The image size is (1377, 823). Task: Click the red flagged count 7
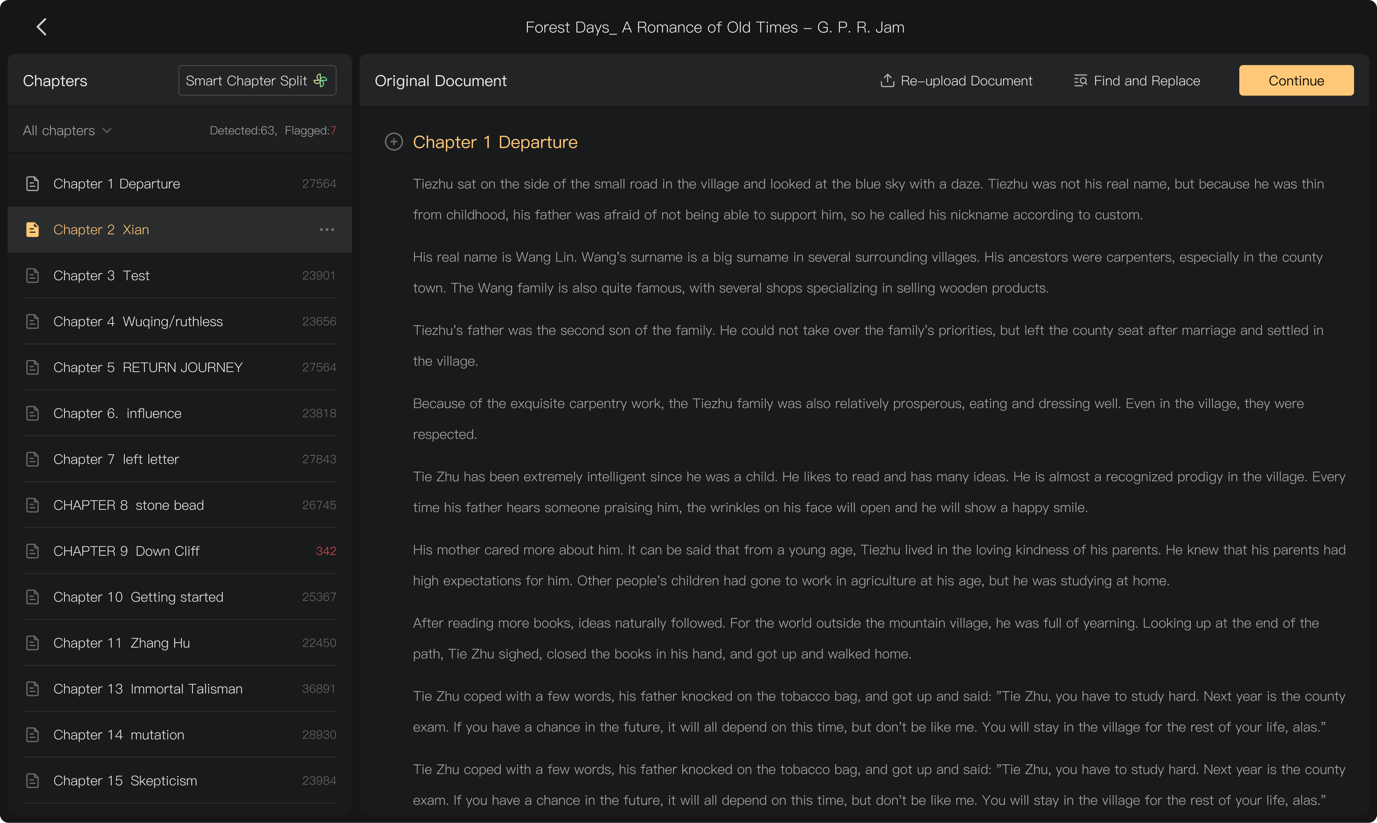[333, 130]
